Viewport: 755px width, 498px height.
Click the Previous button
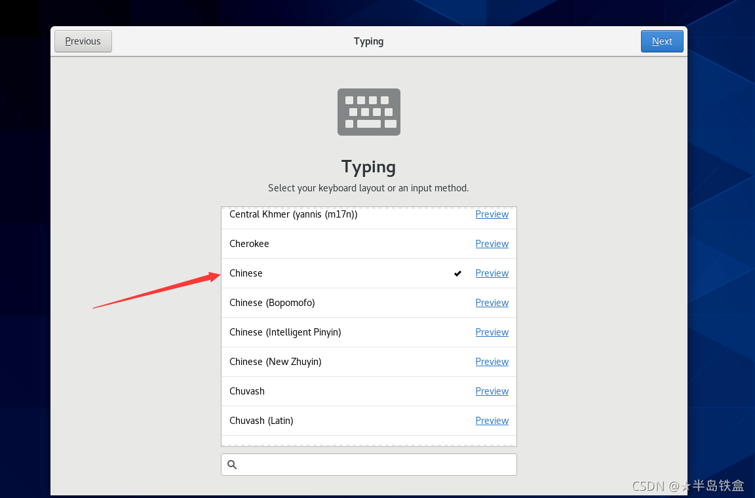click(83, 41)
